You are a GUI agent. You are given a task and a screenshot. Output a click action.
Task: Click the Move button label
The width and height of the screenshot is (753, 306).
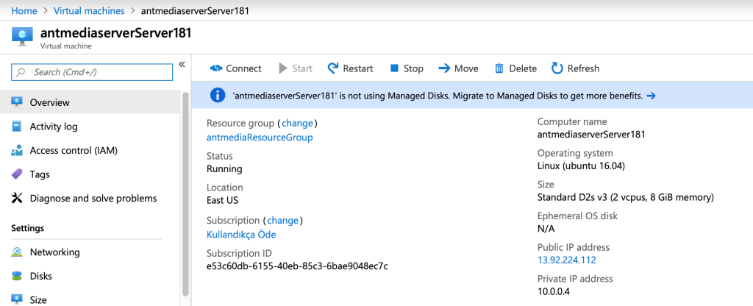[x=466, y=68]
